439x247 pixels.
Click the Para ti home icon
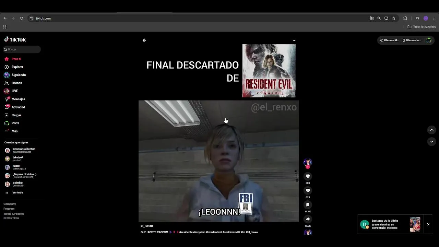point(7,59)
